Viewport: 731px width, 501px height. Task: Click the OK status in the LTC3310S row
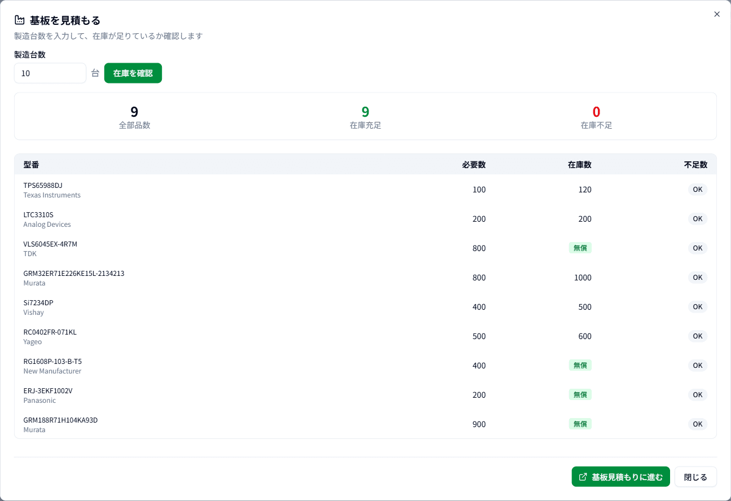point(698,219)
